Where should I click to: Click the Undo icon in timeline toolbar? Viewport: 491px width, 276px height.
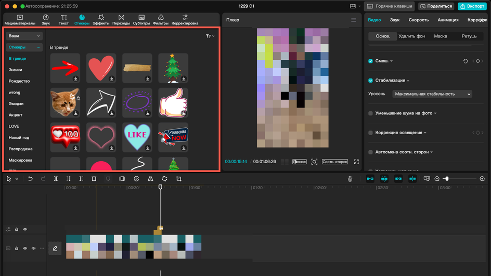point(30,179)
